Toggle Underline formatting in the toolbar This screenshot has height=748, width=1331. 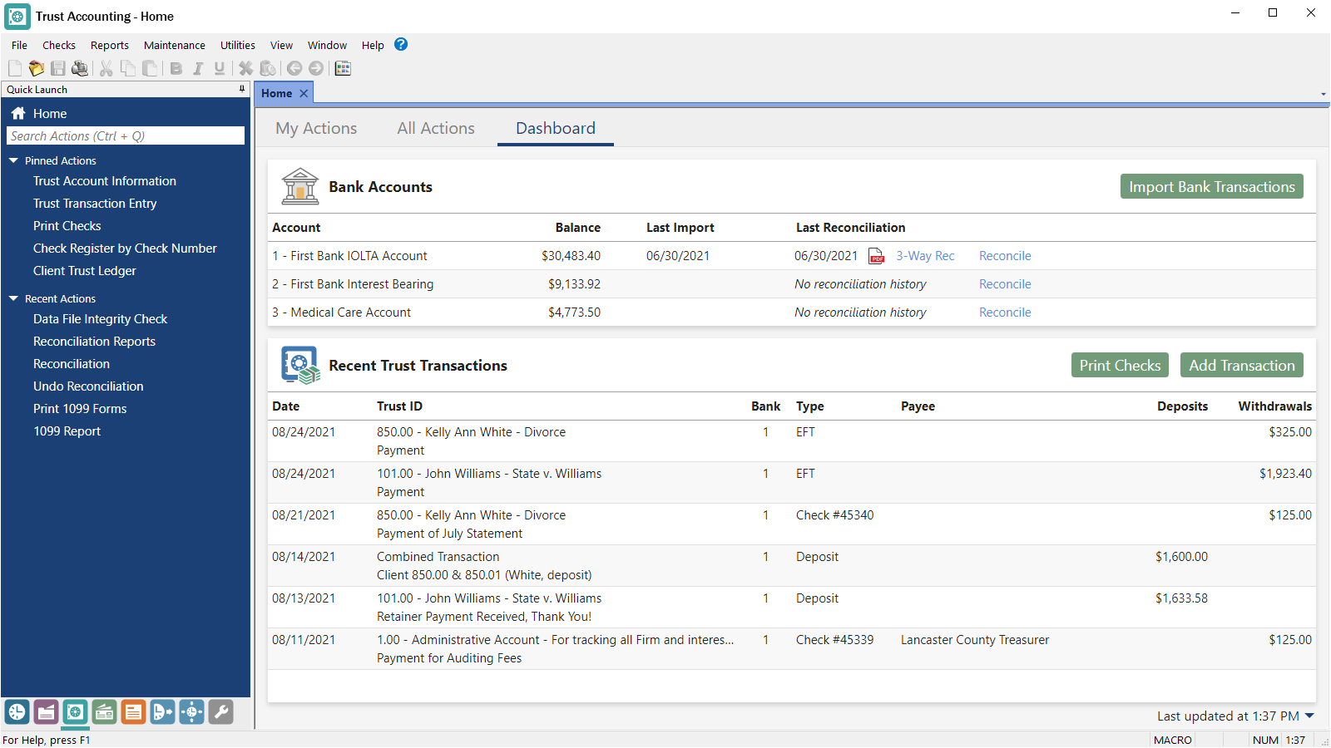tap(219, 69)
